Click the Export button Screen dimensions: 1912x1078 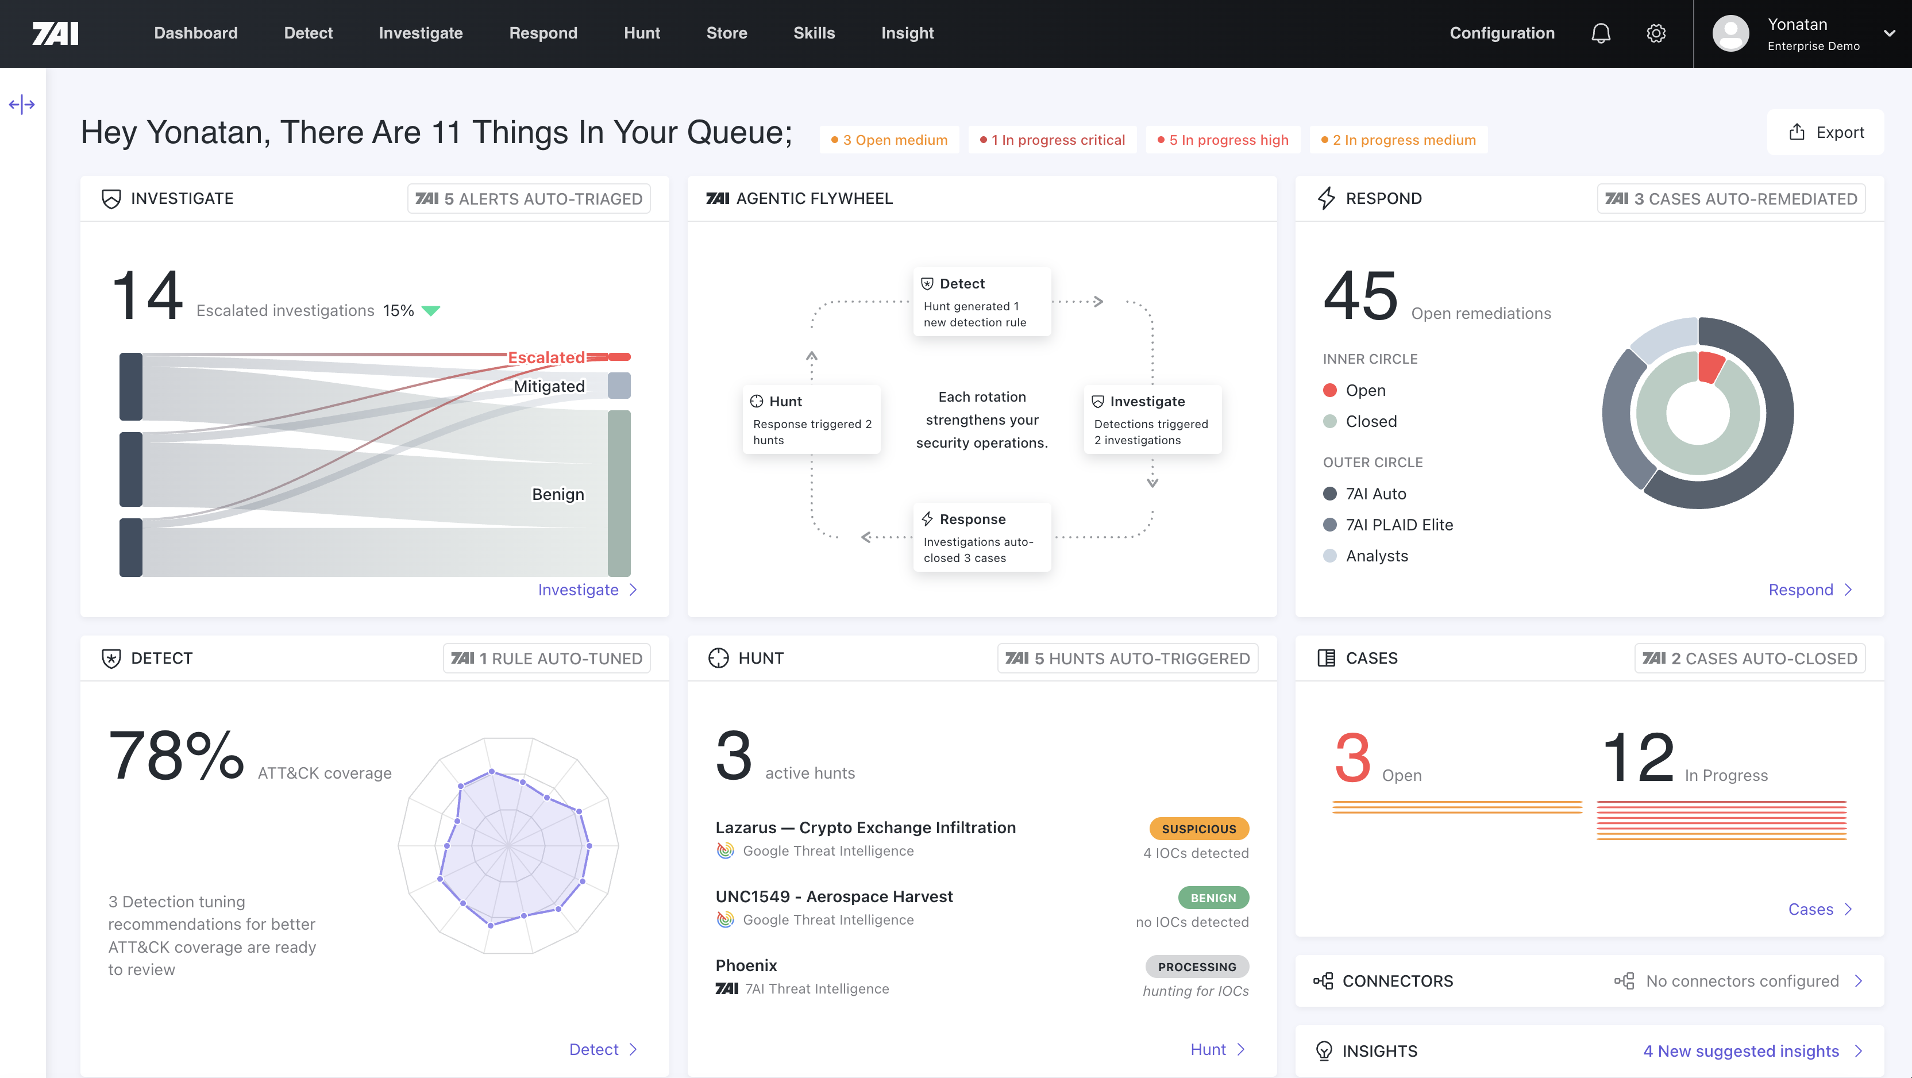coord(1825,132)
